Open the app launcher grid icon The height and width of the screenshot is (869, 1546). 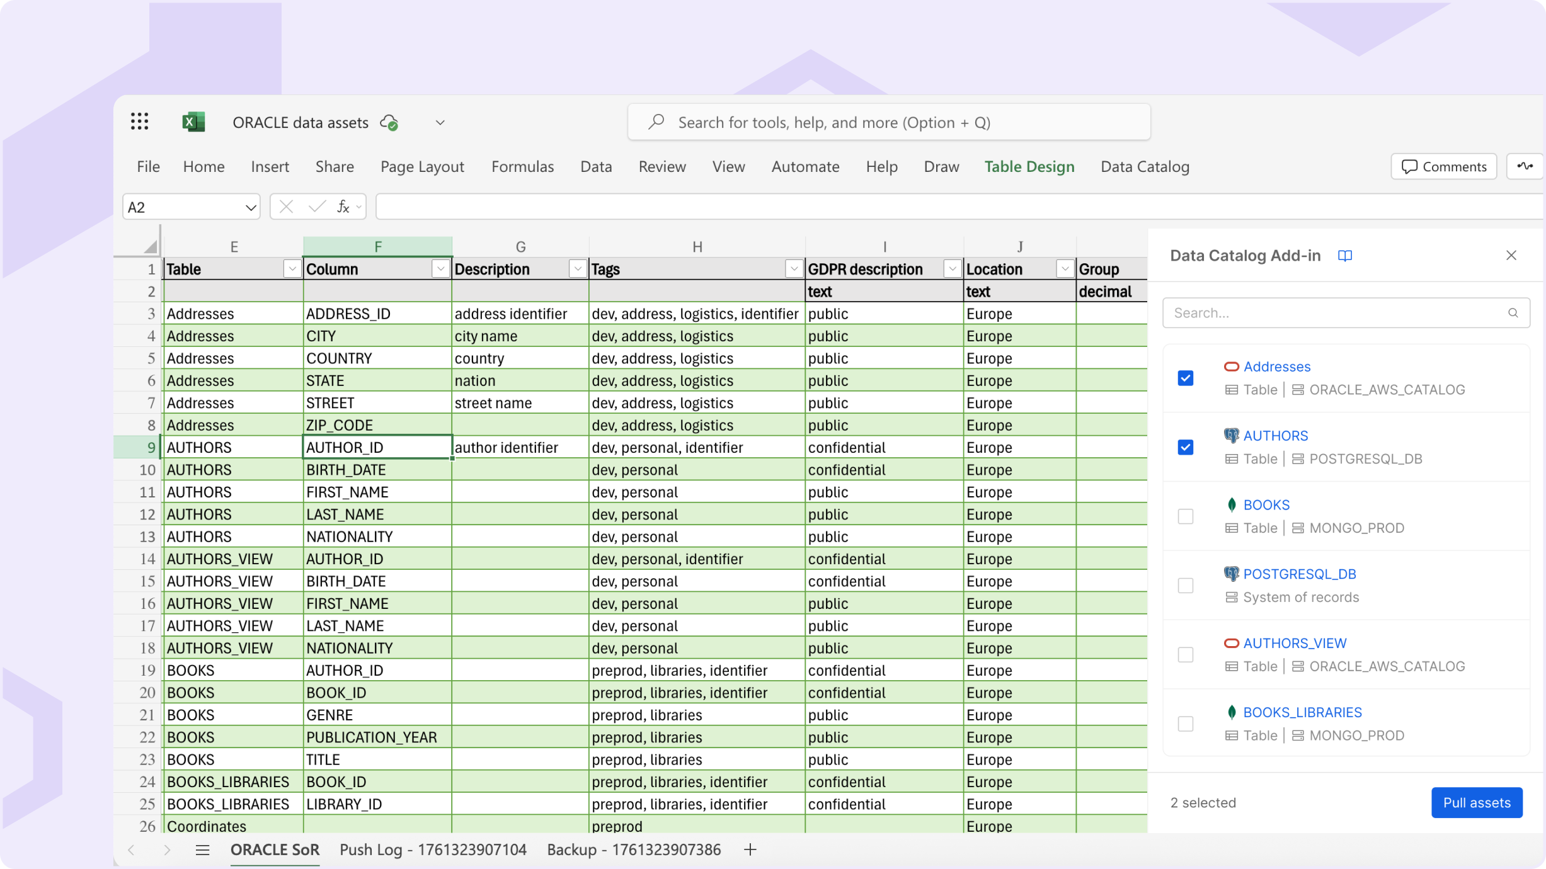139,122
